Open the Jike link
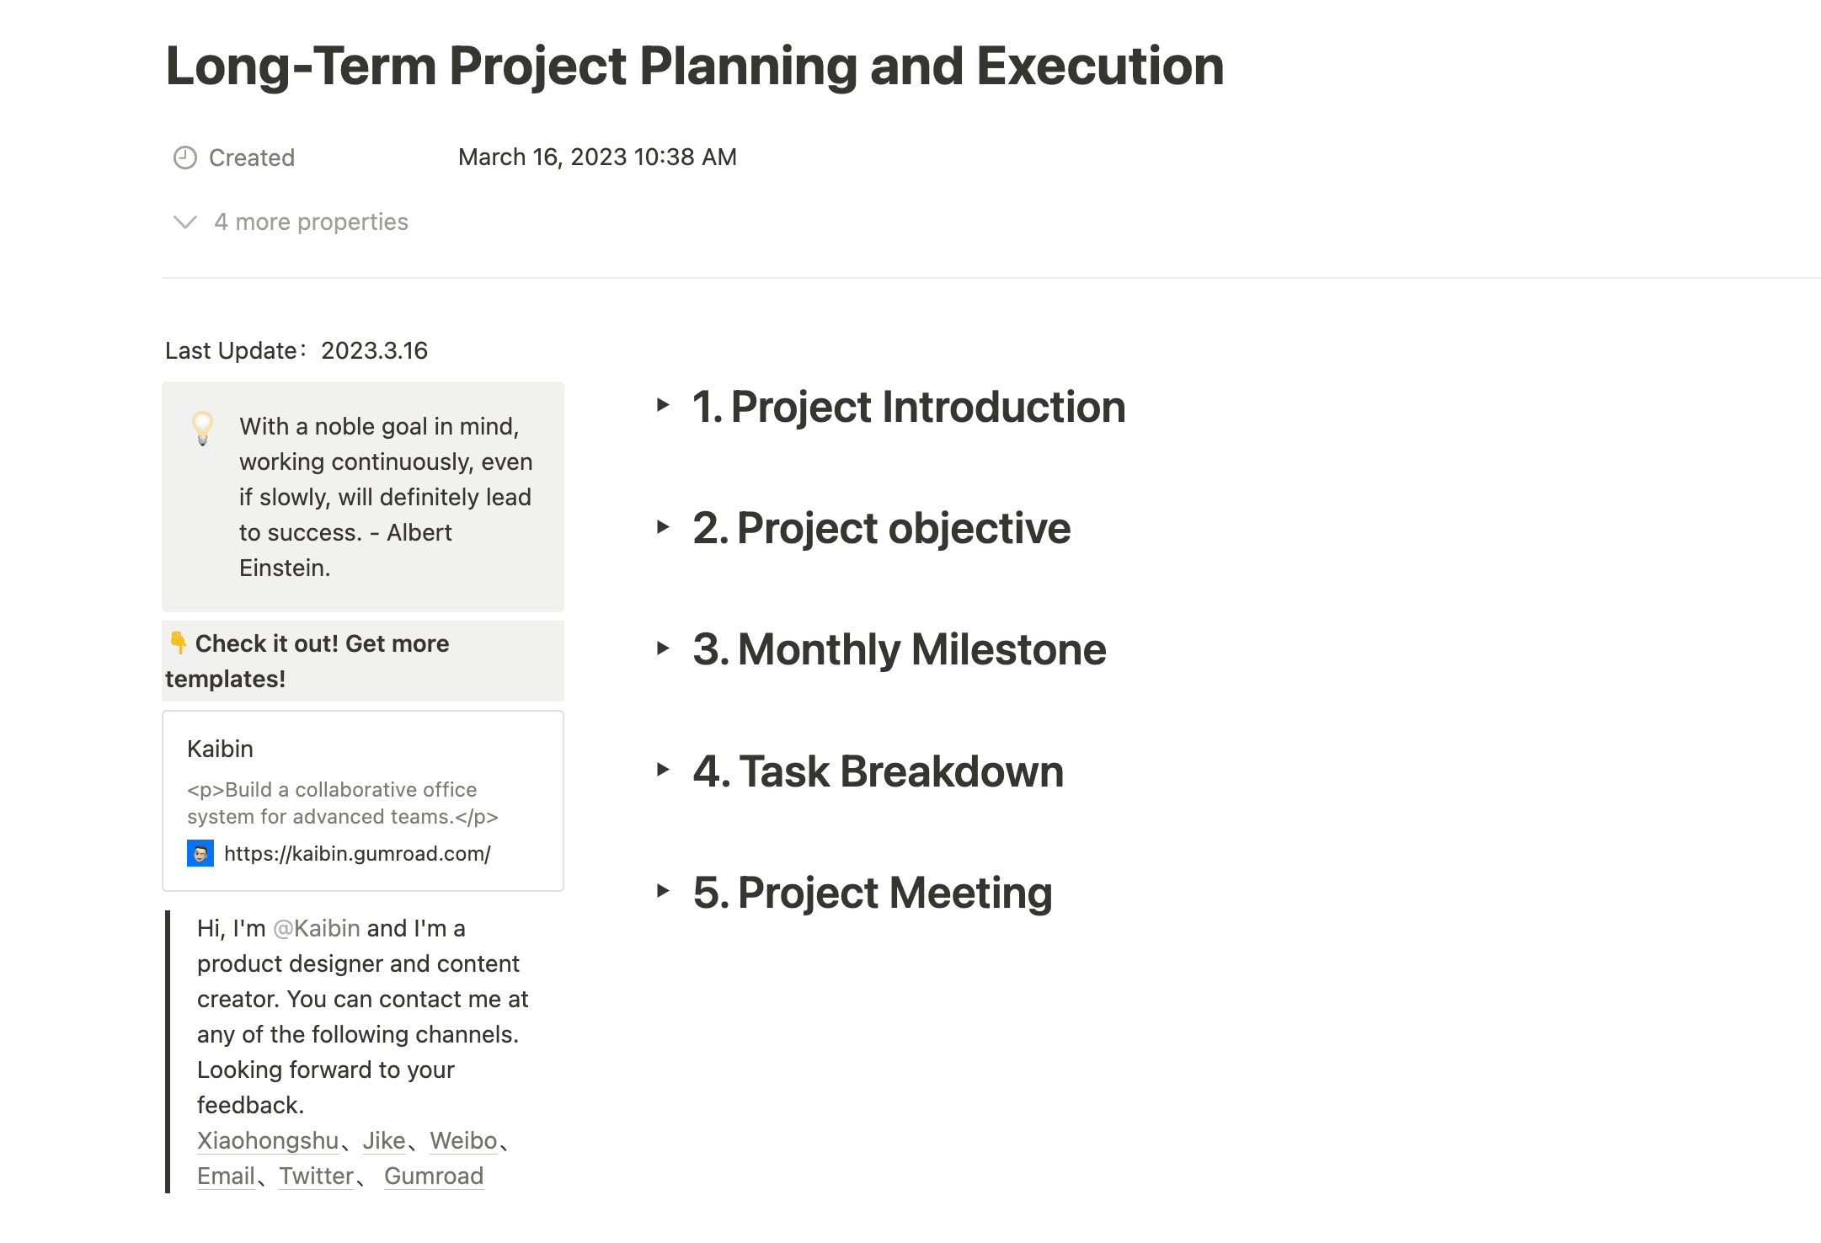This screenshot has height=1243, width=1821. coord(383,1140)
